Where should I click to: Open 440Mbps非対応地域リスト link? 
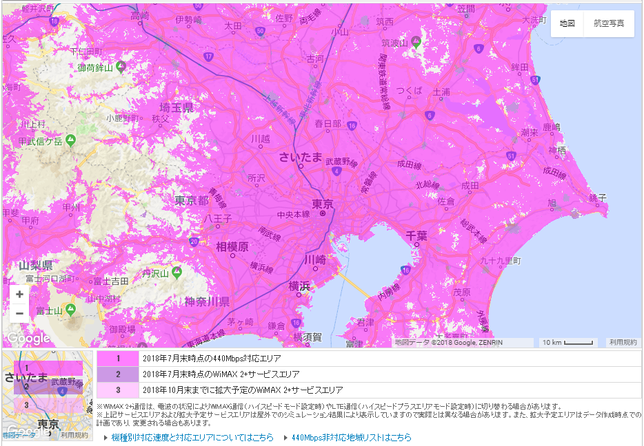(x=352, y=437)
